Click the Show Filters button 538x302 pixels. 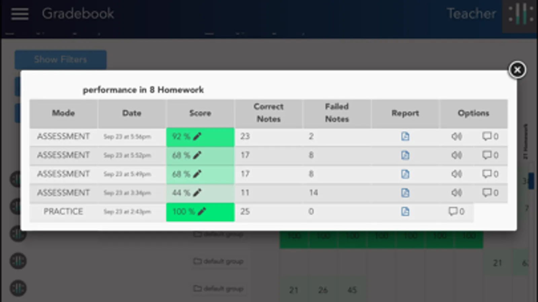pyautogui.click(x=61, y=60)
